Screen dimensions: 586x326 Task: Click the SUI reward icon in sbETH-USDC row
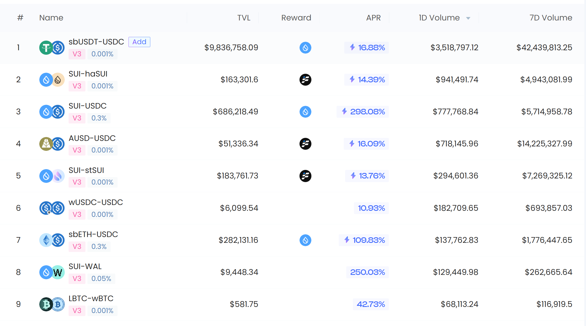click(305, 240)
